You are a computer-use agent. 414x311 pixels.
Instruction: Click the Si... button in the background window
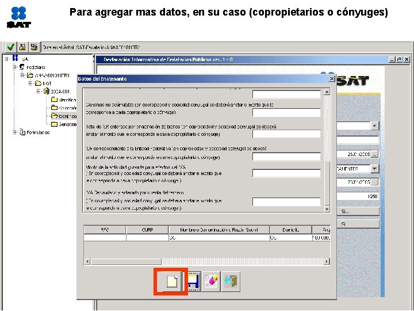click(x=358, y=211)
